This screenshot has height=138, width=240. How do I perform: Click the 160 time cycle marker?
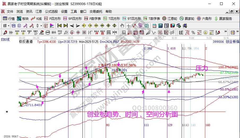208,125
